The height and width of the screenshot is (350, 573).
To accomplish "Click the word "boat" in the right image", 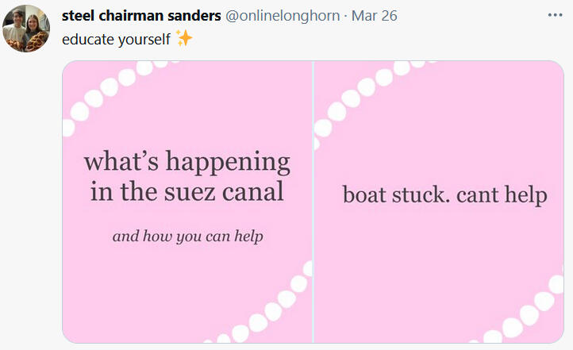I will tap(364, 194).
